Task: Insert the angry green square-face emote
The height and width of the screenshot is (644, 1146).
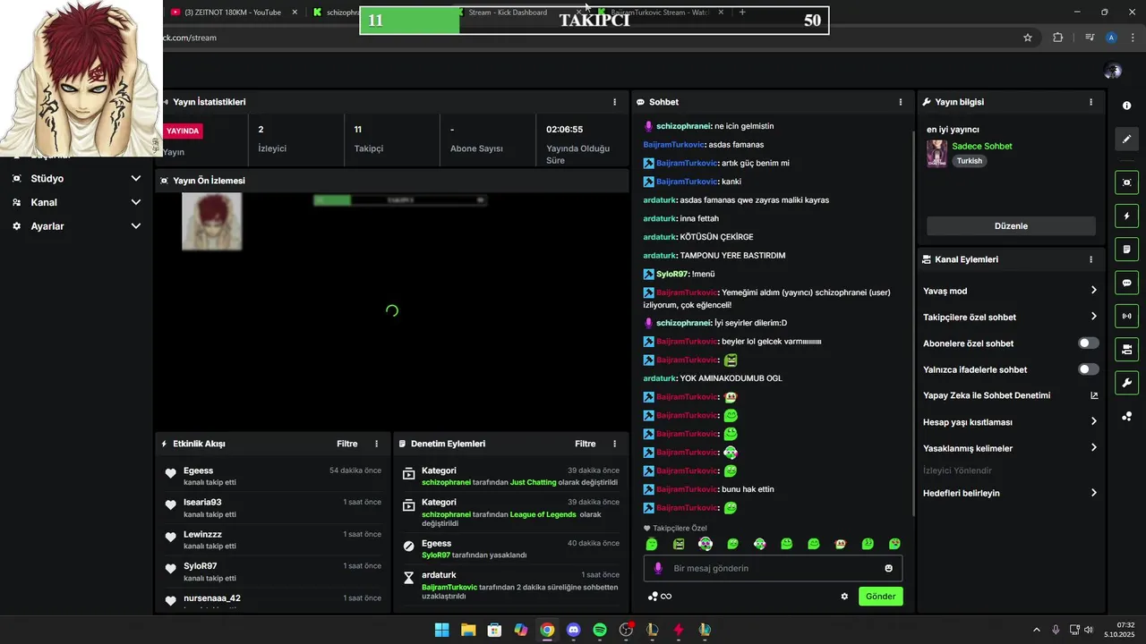Action: [x=679, y=544]
